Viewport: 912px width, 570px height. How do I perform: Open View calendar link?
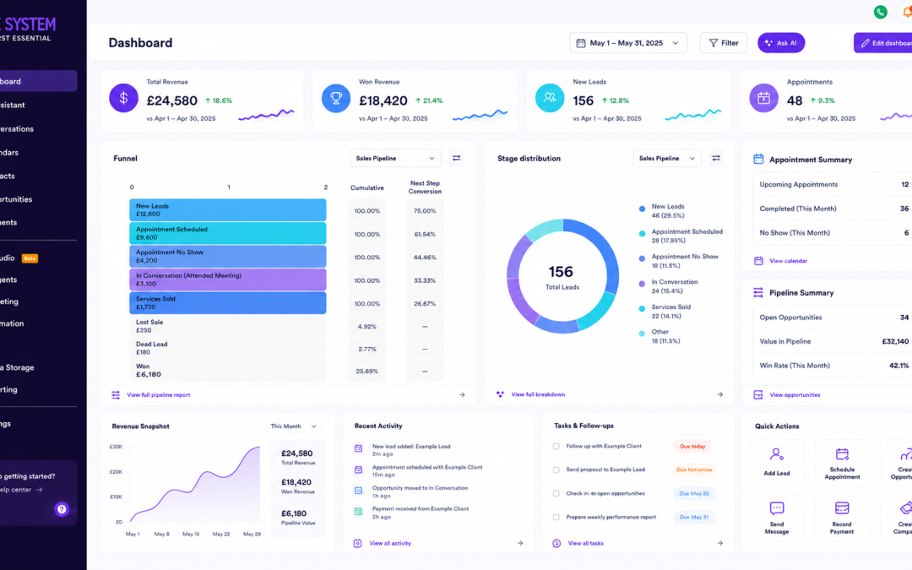pos(788,261)
